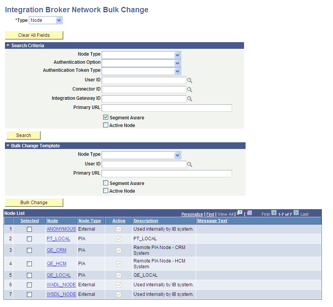Open the Integration Gateway ID lookup
The image size is (333, 307).
[x=190, y=99]
